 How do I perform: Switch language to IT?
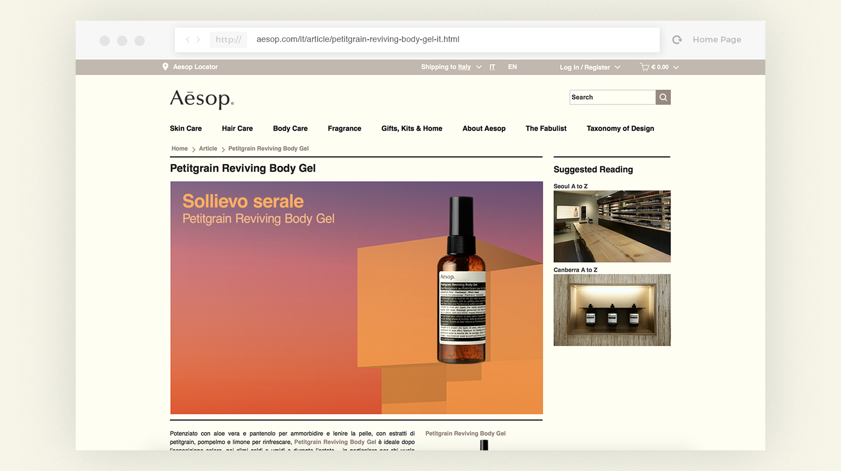[x=492, y=67]
